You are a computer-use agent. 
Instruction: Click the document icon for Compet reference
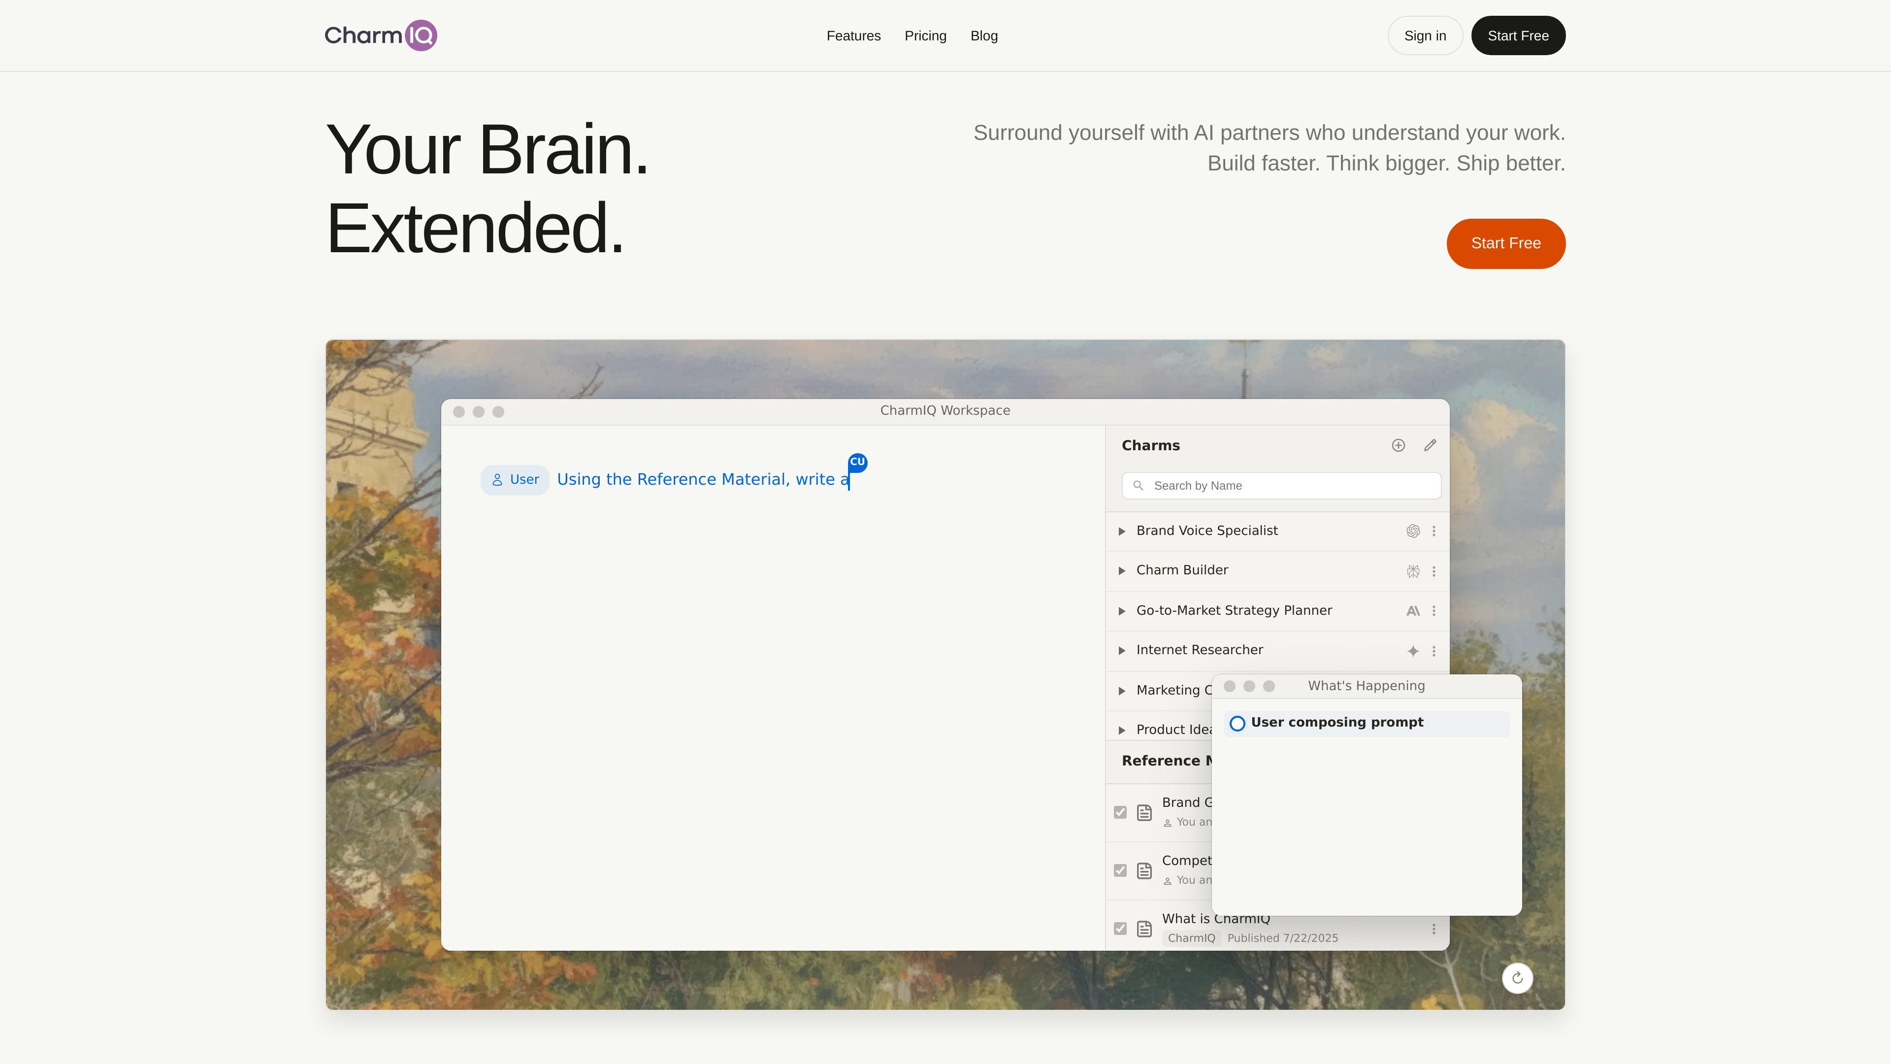[x=1144, y=871]
